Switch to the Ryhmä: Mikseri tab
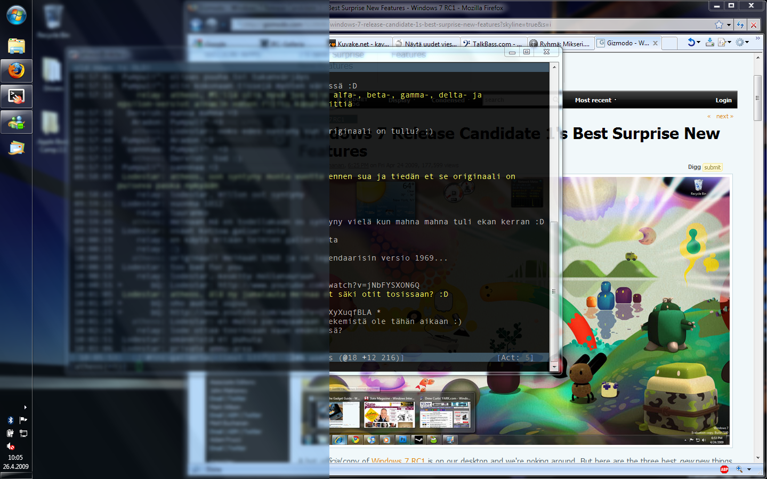This screenshot has width=767, height=479. 560,44
